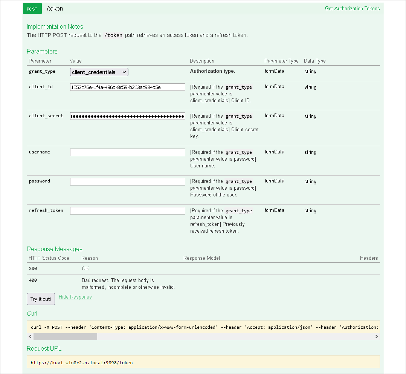Click the refresh_token input field

pos(127,211)
